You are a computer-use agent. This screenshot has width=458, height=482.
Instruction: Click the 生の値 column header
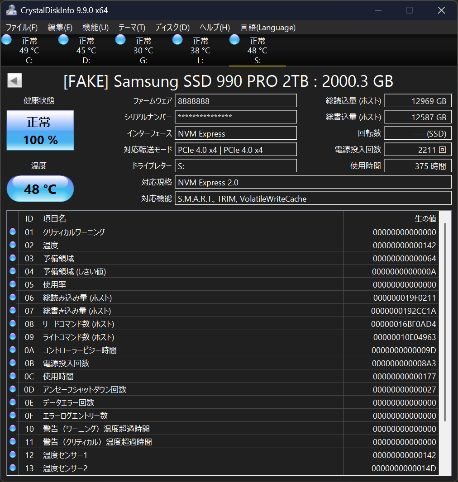391,218
